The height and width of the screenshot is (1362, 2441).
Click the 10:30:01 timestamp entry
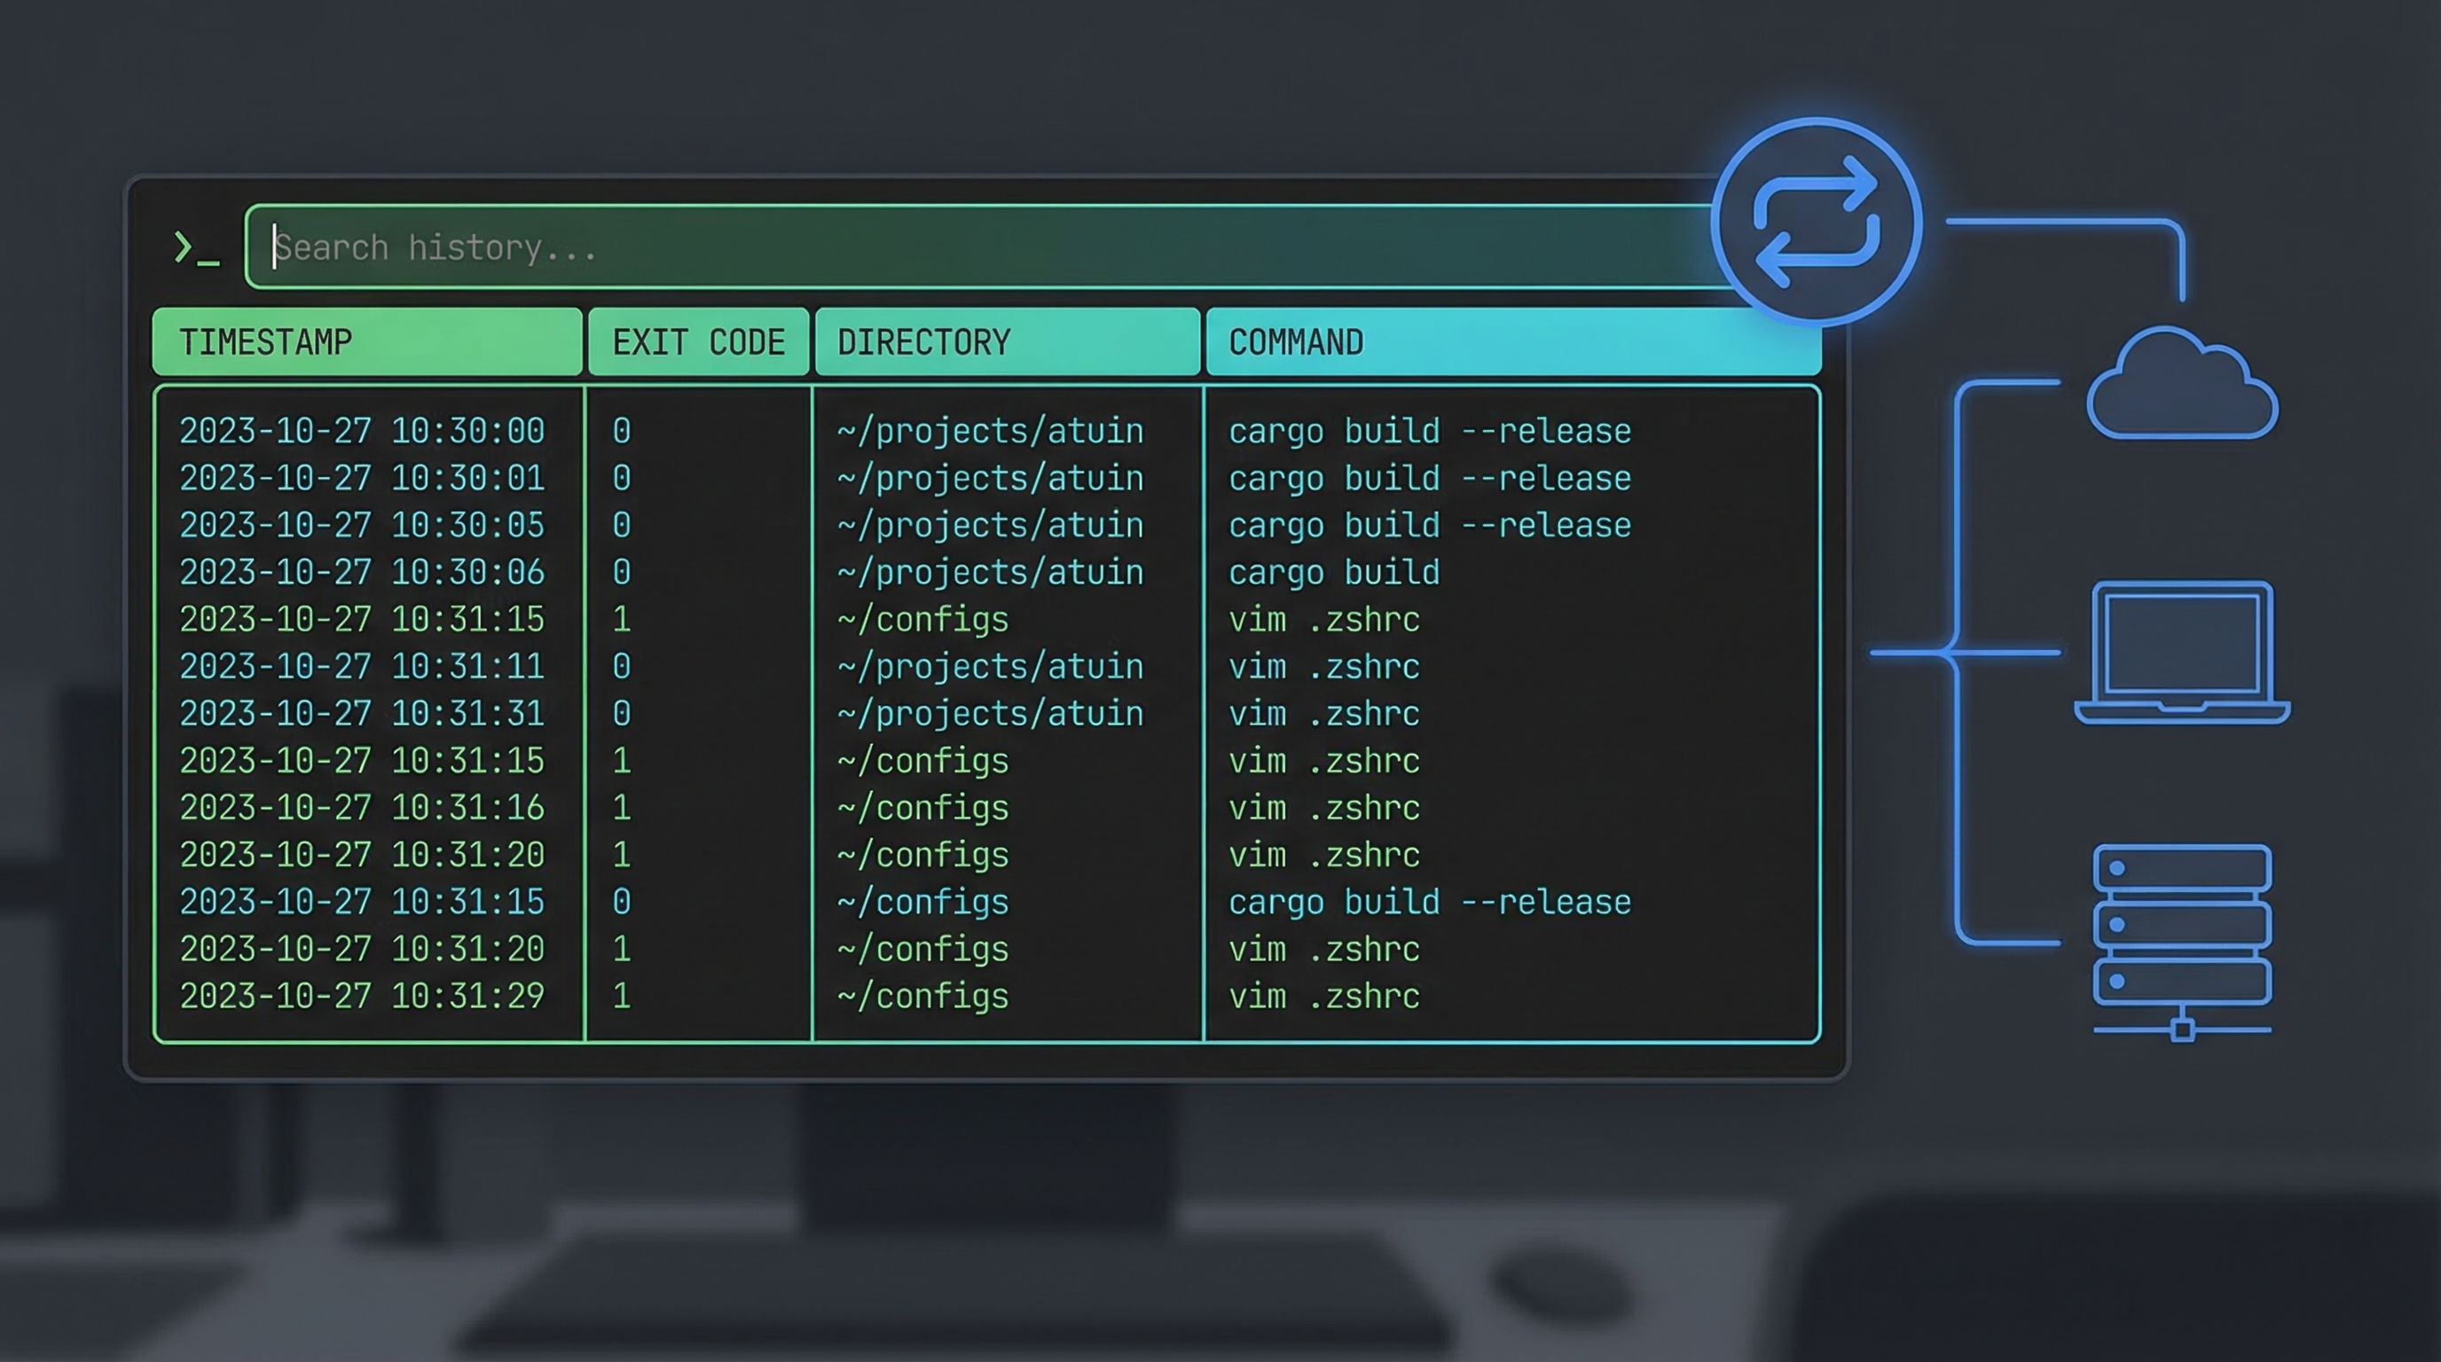pyautogui.click(x=362, y=478)
